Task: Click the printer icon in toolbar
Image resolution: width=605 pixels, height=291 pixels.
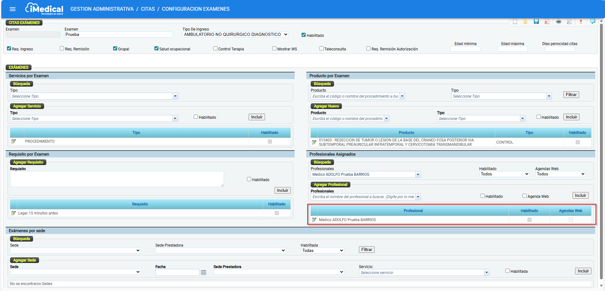Action: [558, 21]
